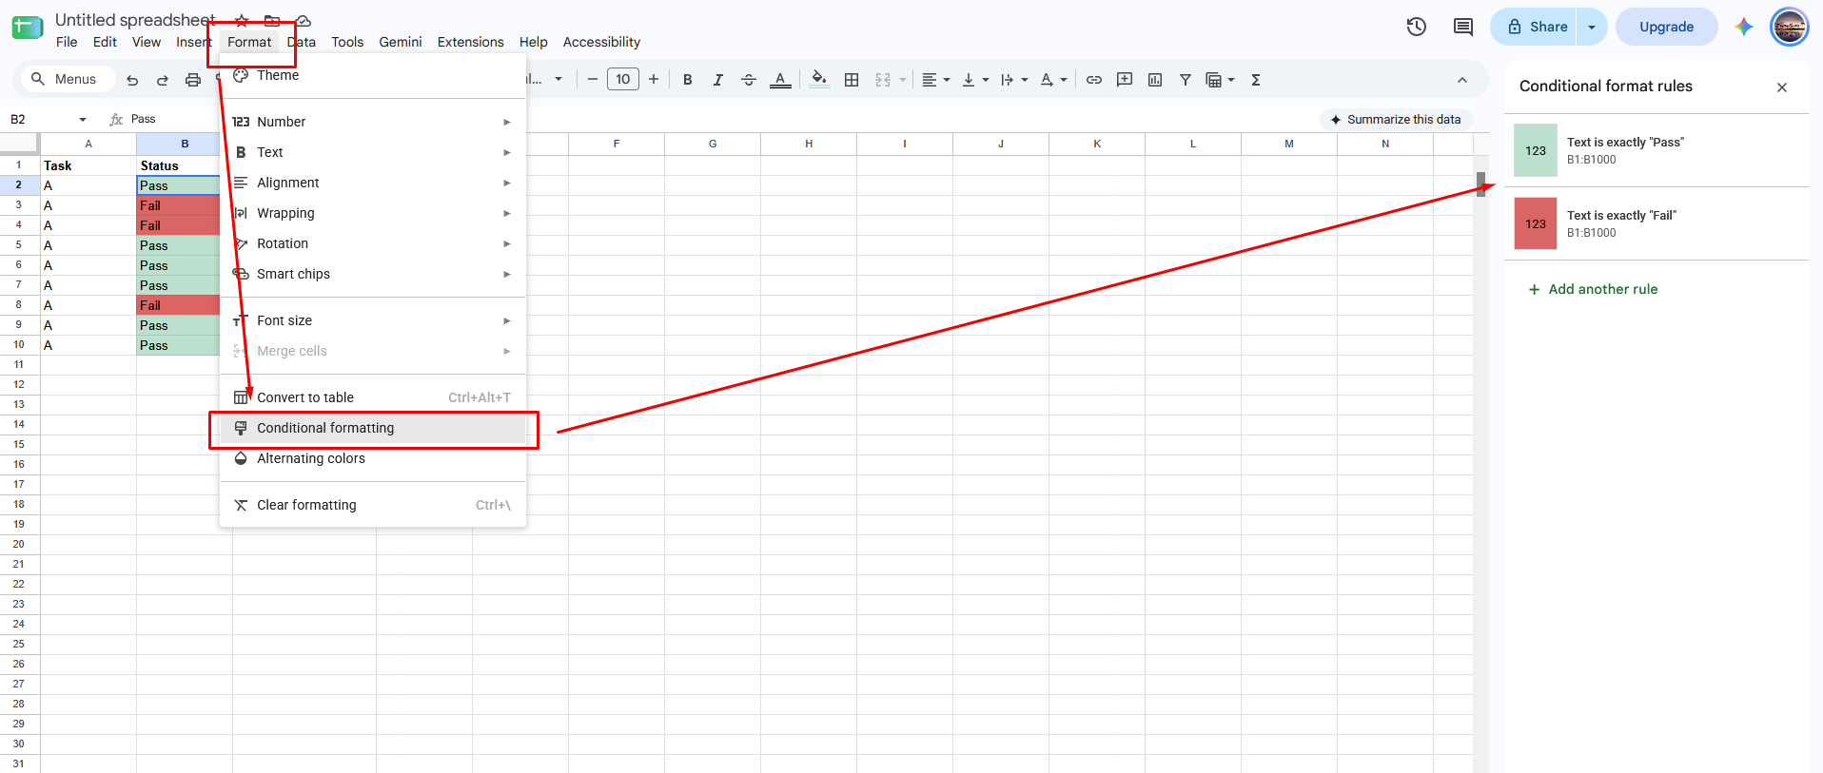Viewport: 1823px width, 773px height.
Task: Click the redo icon
Action: [x=163, y=80]
